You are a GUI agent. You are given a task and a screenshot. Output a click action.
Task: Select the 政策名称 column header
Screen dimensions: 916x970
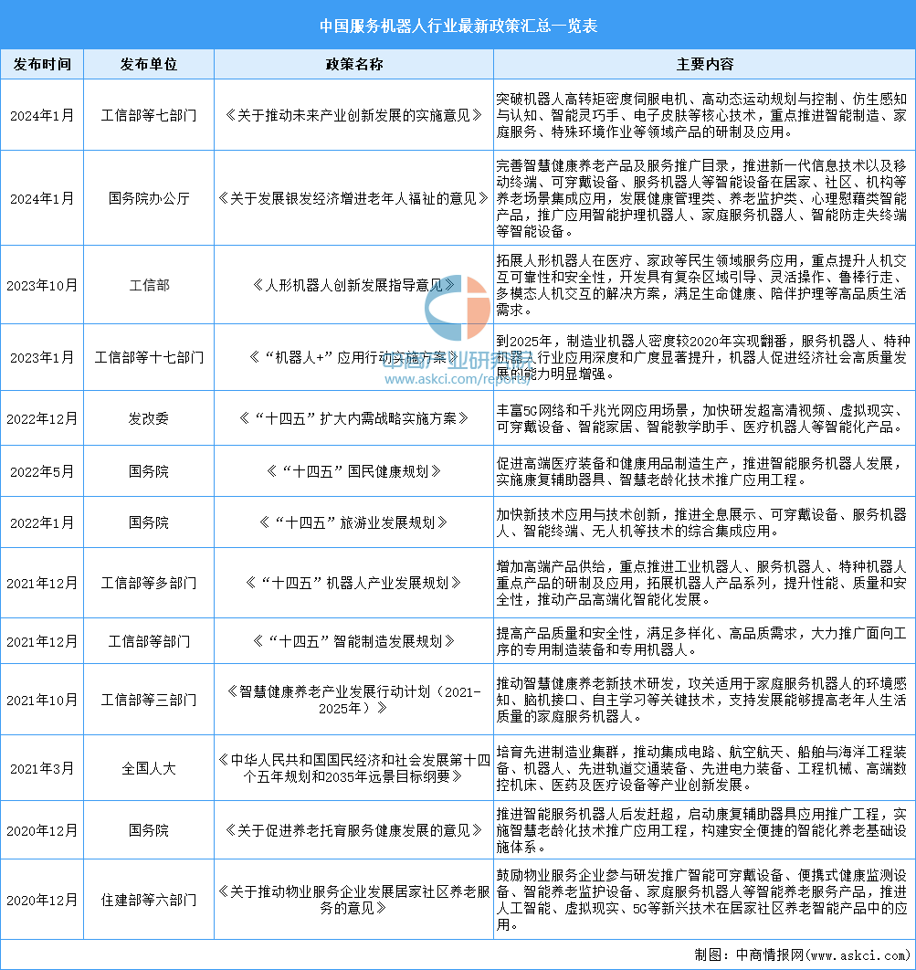[353, 64]
